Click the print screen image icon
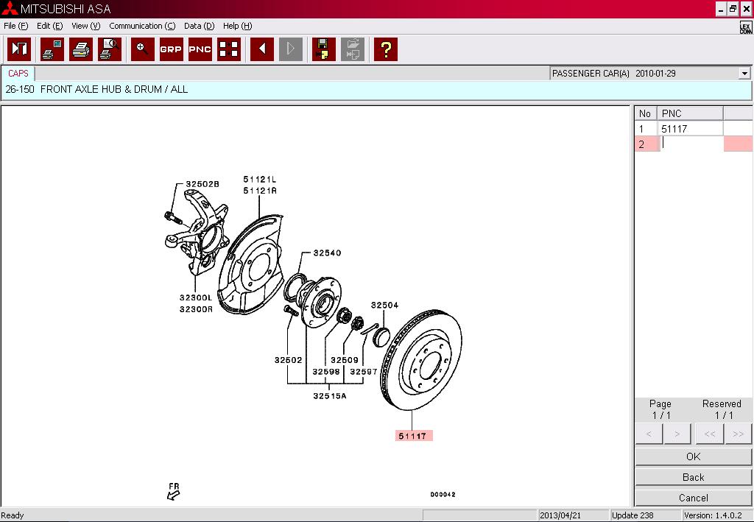 [x=52, y=49]
